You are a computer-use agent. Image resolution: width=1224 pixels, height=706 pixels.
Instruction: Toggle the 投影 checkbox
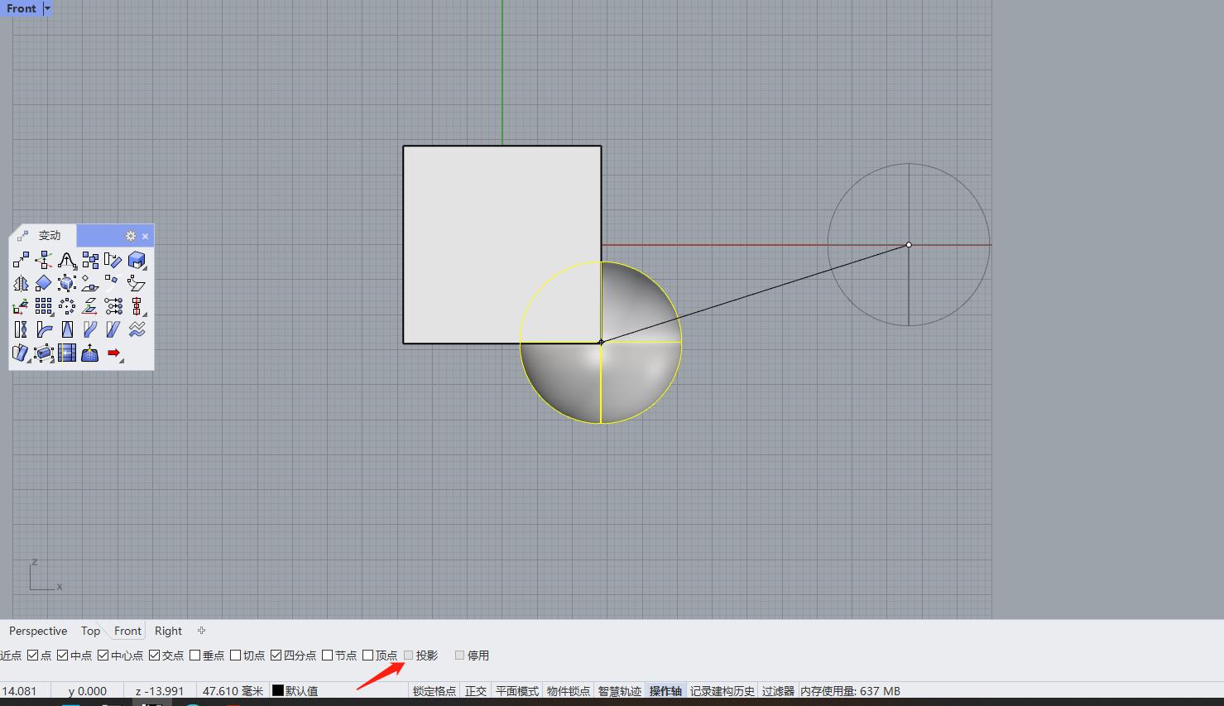(x=408, y=656)
